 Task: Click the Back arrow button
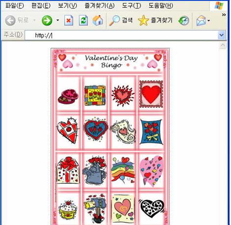[10, 21]
